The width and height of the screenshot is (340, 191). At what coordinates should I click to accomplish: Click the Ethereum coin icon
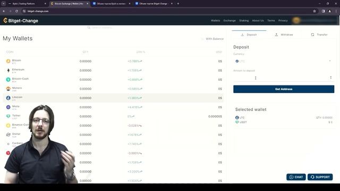coord(8,71)
